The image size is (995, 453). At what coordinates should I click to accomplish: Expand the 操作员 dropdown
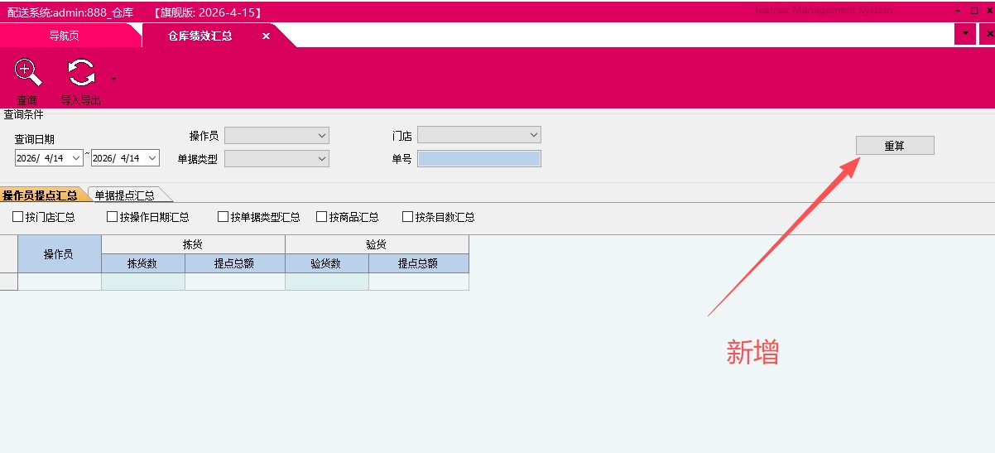[321, 136]
